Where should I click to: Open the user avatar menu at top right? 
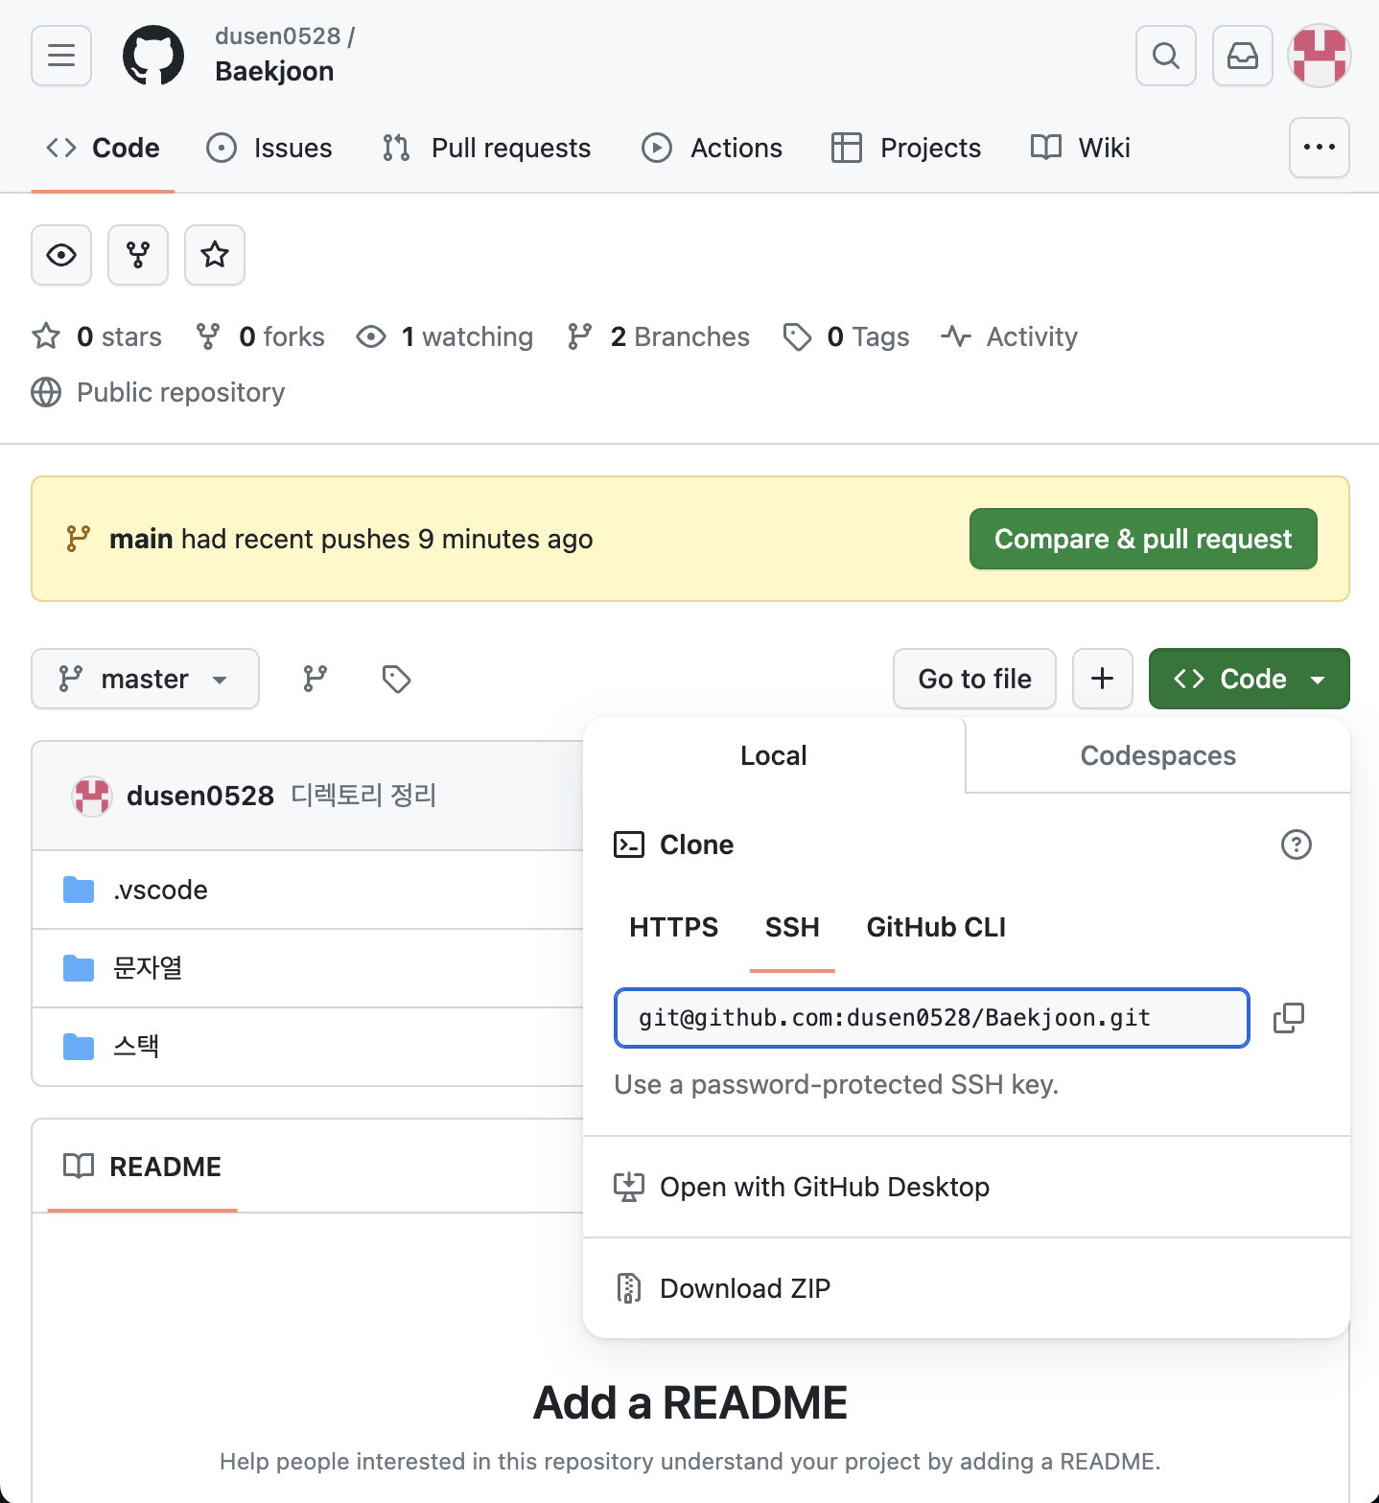click(1320, 56)
